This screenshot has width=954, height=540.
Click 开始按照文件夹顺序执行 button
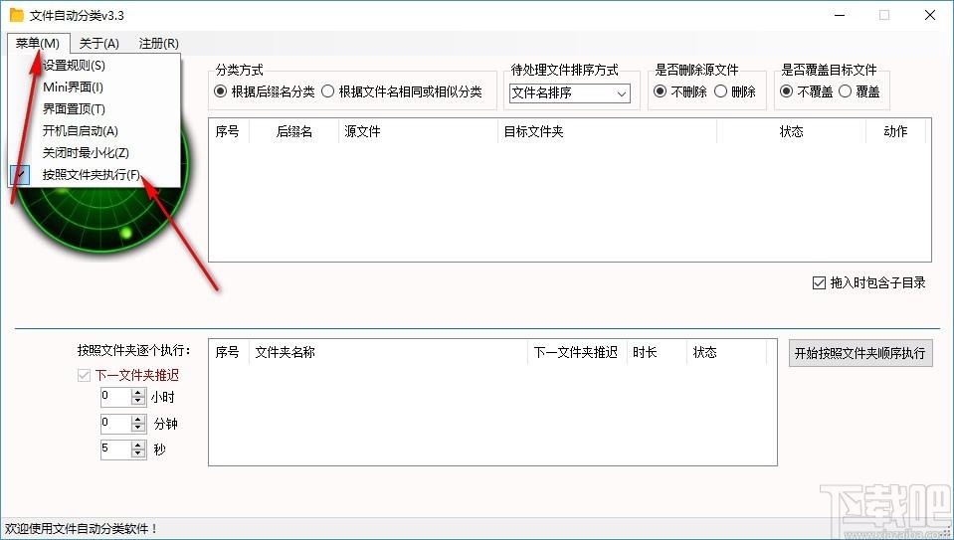coord(860,353)
